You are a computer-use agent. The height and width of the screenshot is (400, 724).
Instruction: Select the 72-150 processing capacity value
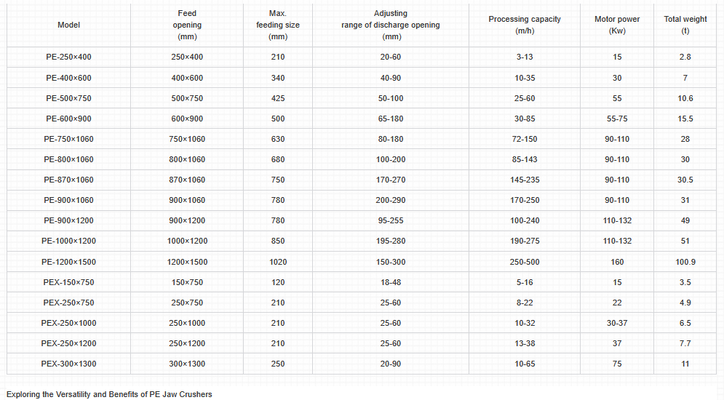pyautogui.click(x=525, y=139)
